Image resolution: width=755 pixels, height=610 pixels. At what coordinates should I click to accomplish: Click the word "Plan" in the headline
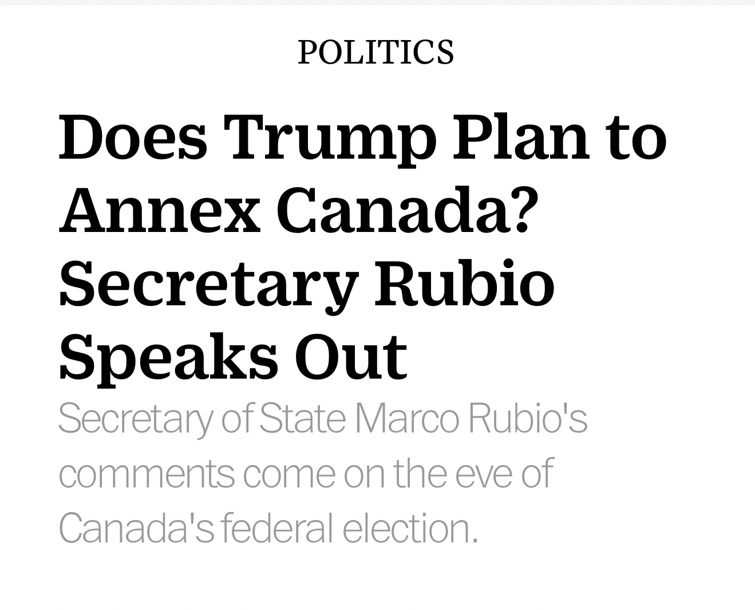pyautogui.click(x=520, y=138)
